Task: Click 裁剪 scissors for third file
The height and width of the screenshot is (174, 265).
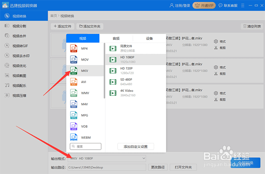Action: click(220, 100)
